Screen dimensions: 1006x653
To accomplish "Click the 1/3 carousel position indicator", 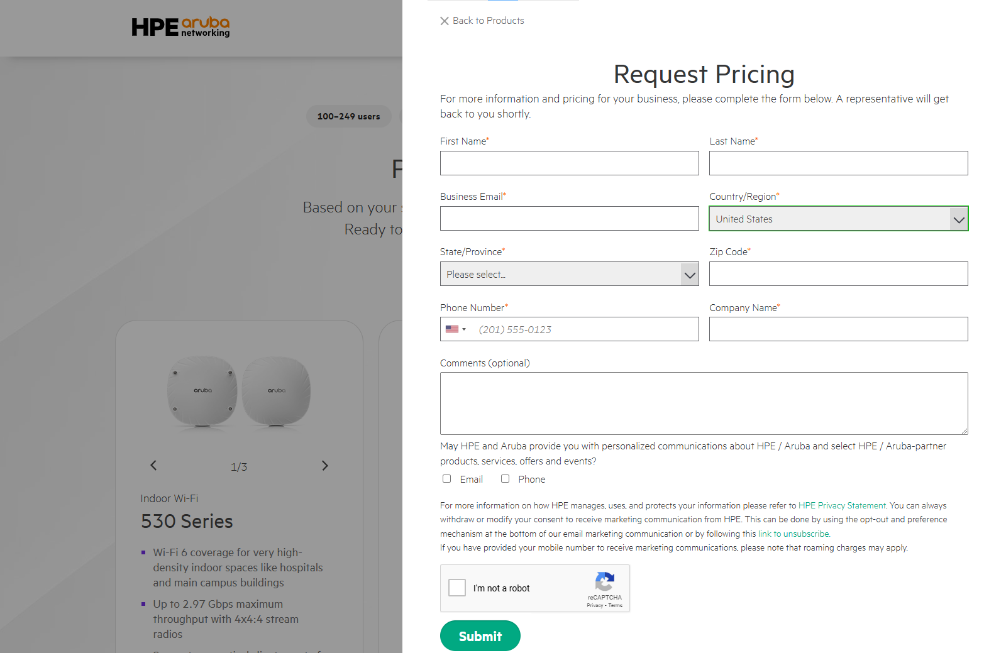I will [x=239, y=466].
